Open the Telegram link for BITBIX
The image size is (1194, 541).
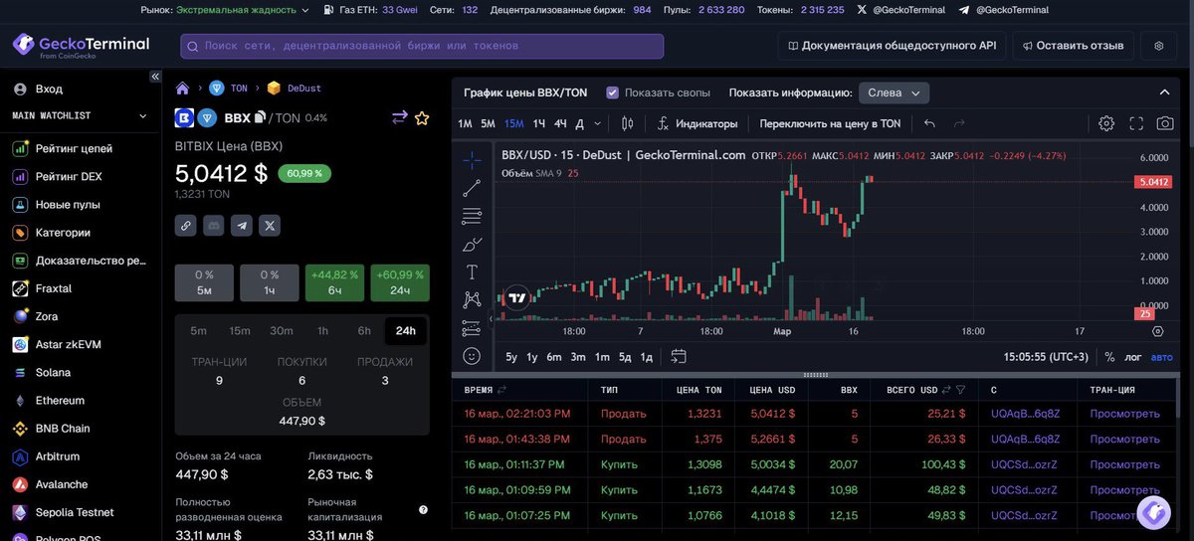point(242,226)
